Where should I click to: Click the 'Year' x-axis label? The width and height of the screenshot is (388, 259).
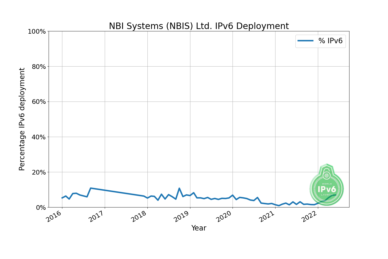click(199, 228)
